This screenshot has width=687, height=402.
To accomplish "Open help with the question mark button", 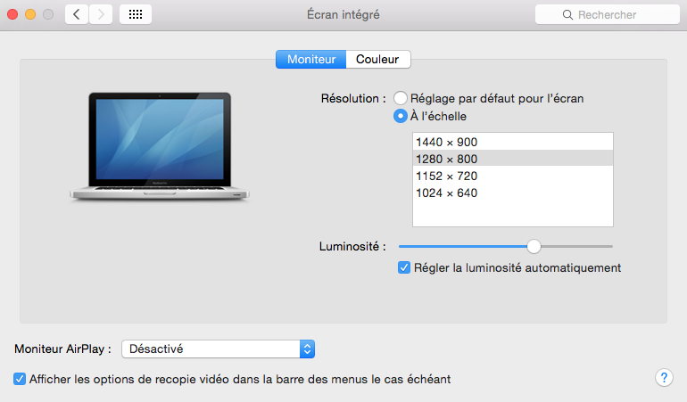I will coord(664,377).
